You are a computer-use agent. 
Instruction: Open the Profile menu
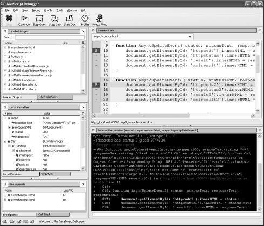[x=48, y=10]
